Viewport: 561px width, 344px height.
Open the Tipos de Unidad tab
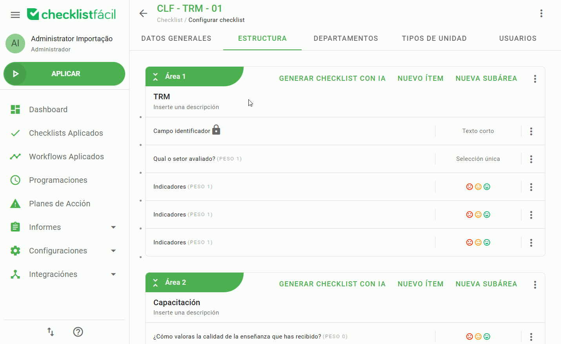coord(434,38)
